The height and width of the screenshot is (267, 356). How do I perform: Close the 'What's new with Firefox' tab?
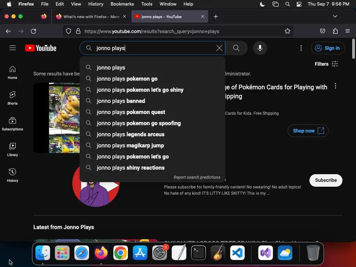tap(124, 17)
